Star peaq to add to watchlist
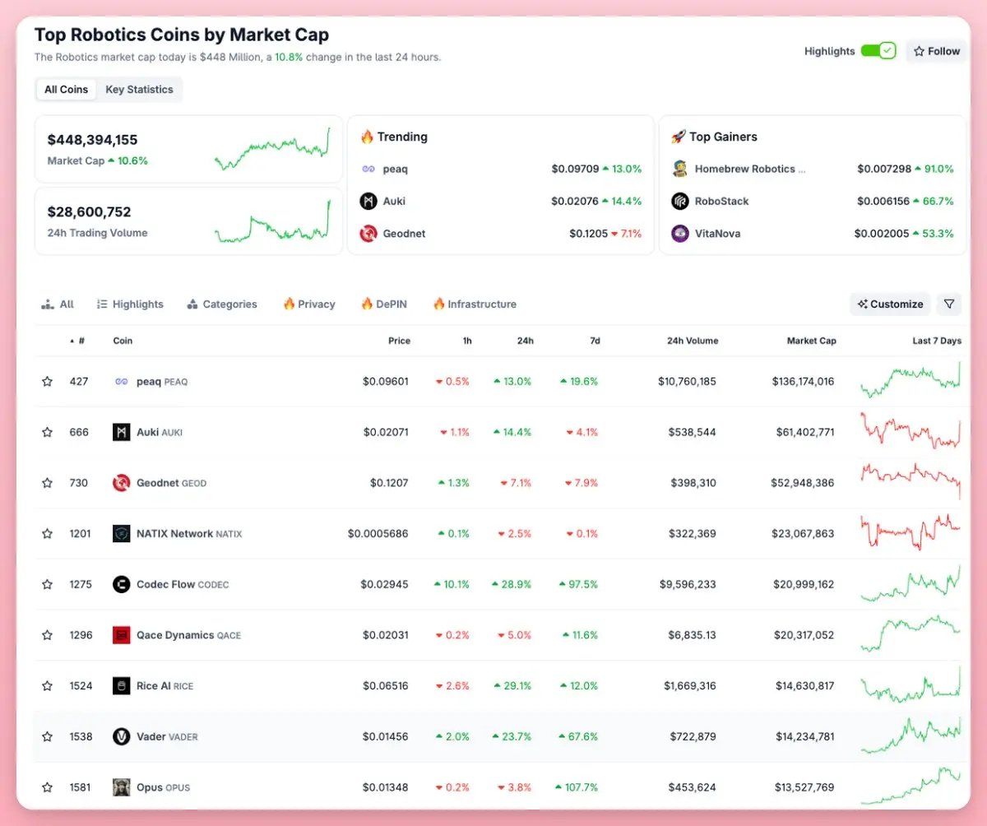Viewport: 987px width, 826px height. click(x=48, y=382)
